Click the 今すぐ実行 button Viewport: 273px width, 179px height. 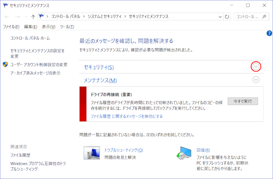pos(243,101)
